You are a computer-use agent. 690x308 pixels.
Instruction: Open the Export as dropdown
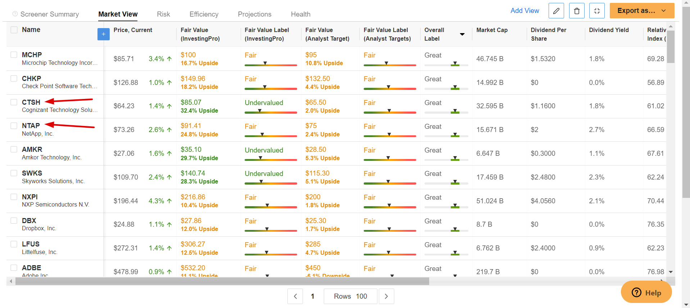[642, 11]
